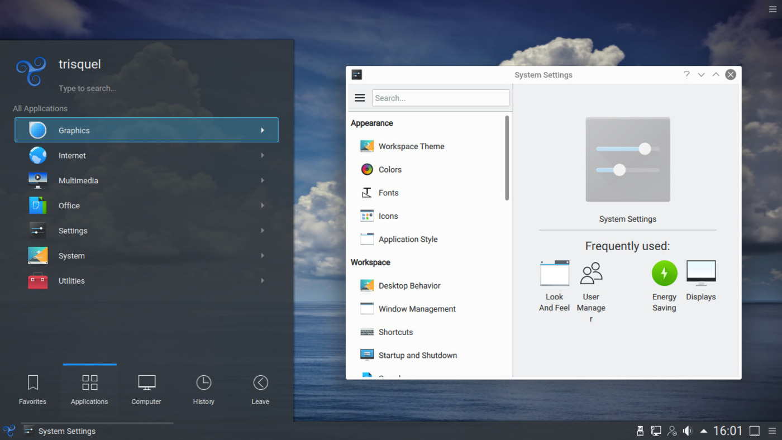Screen dimensions: 782x440
Task: Open the Leave tab in launcher
Action: click(260, 389)
